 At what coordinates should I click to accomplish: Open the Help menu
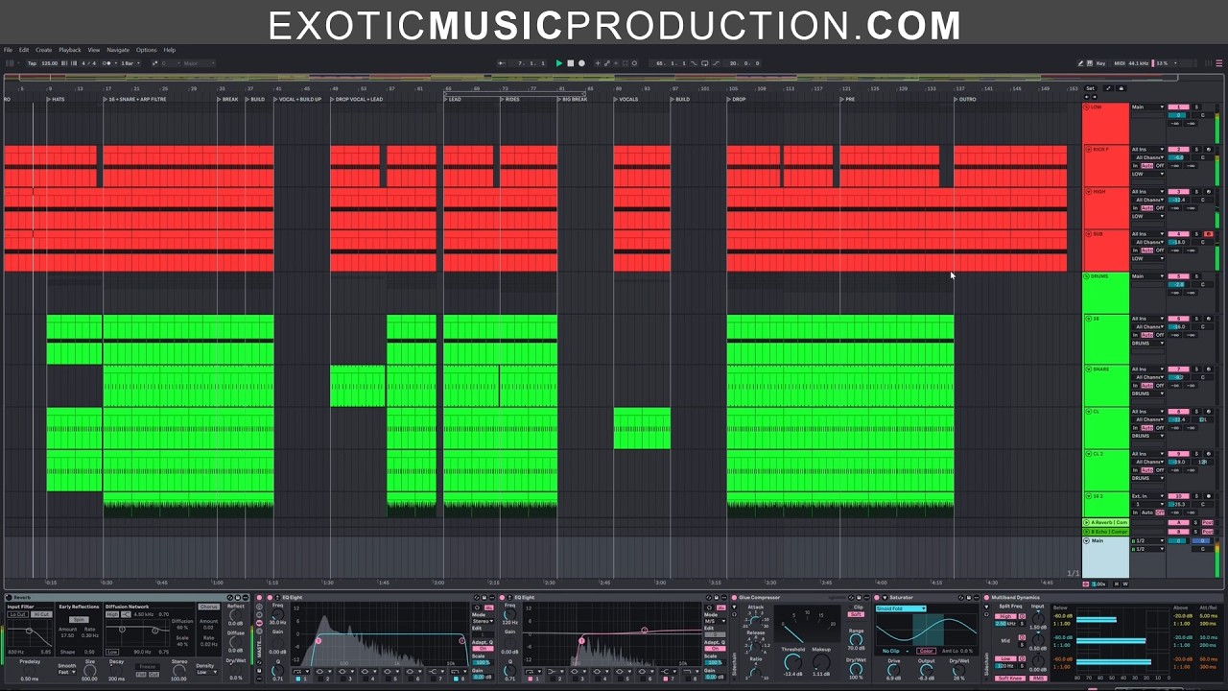170,50
